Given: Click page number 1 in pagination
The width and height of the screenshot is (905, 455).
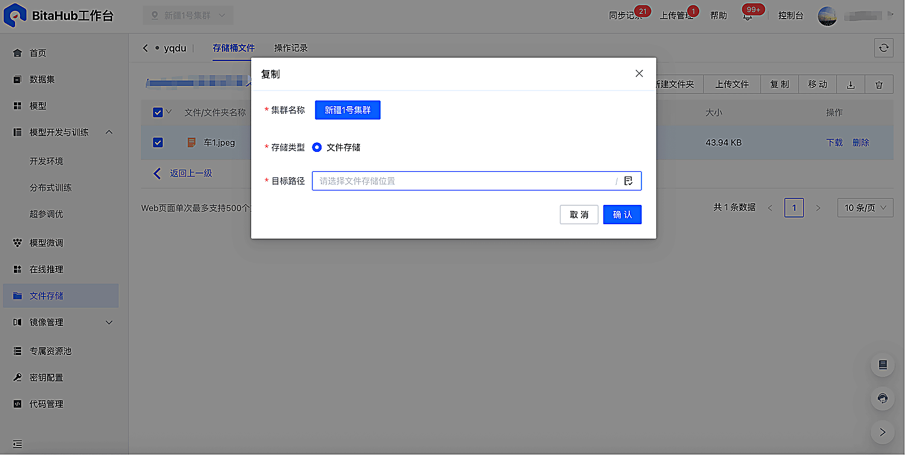Looking at the screenshot, I should [x=794, y=208].
